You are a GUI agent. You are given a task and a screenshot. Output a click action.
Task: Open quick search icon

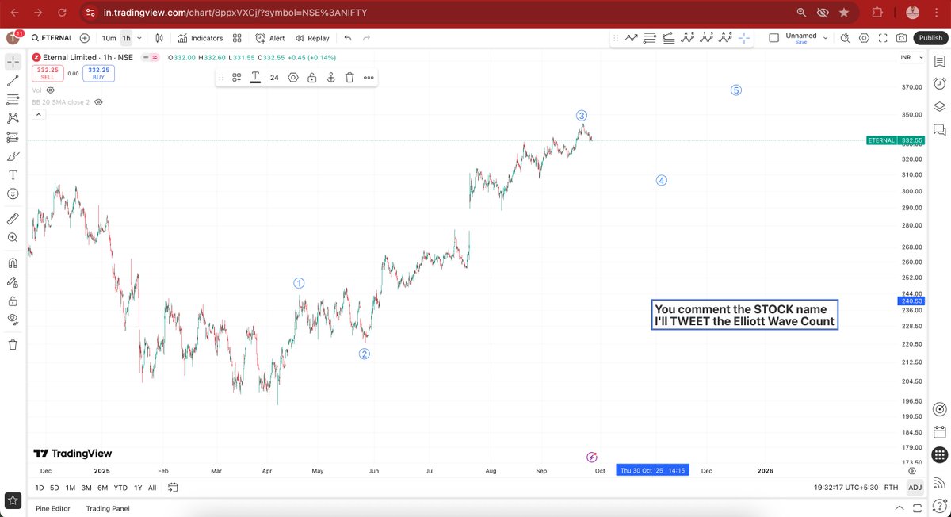tap(845, 38)
